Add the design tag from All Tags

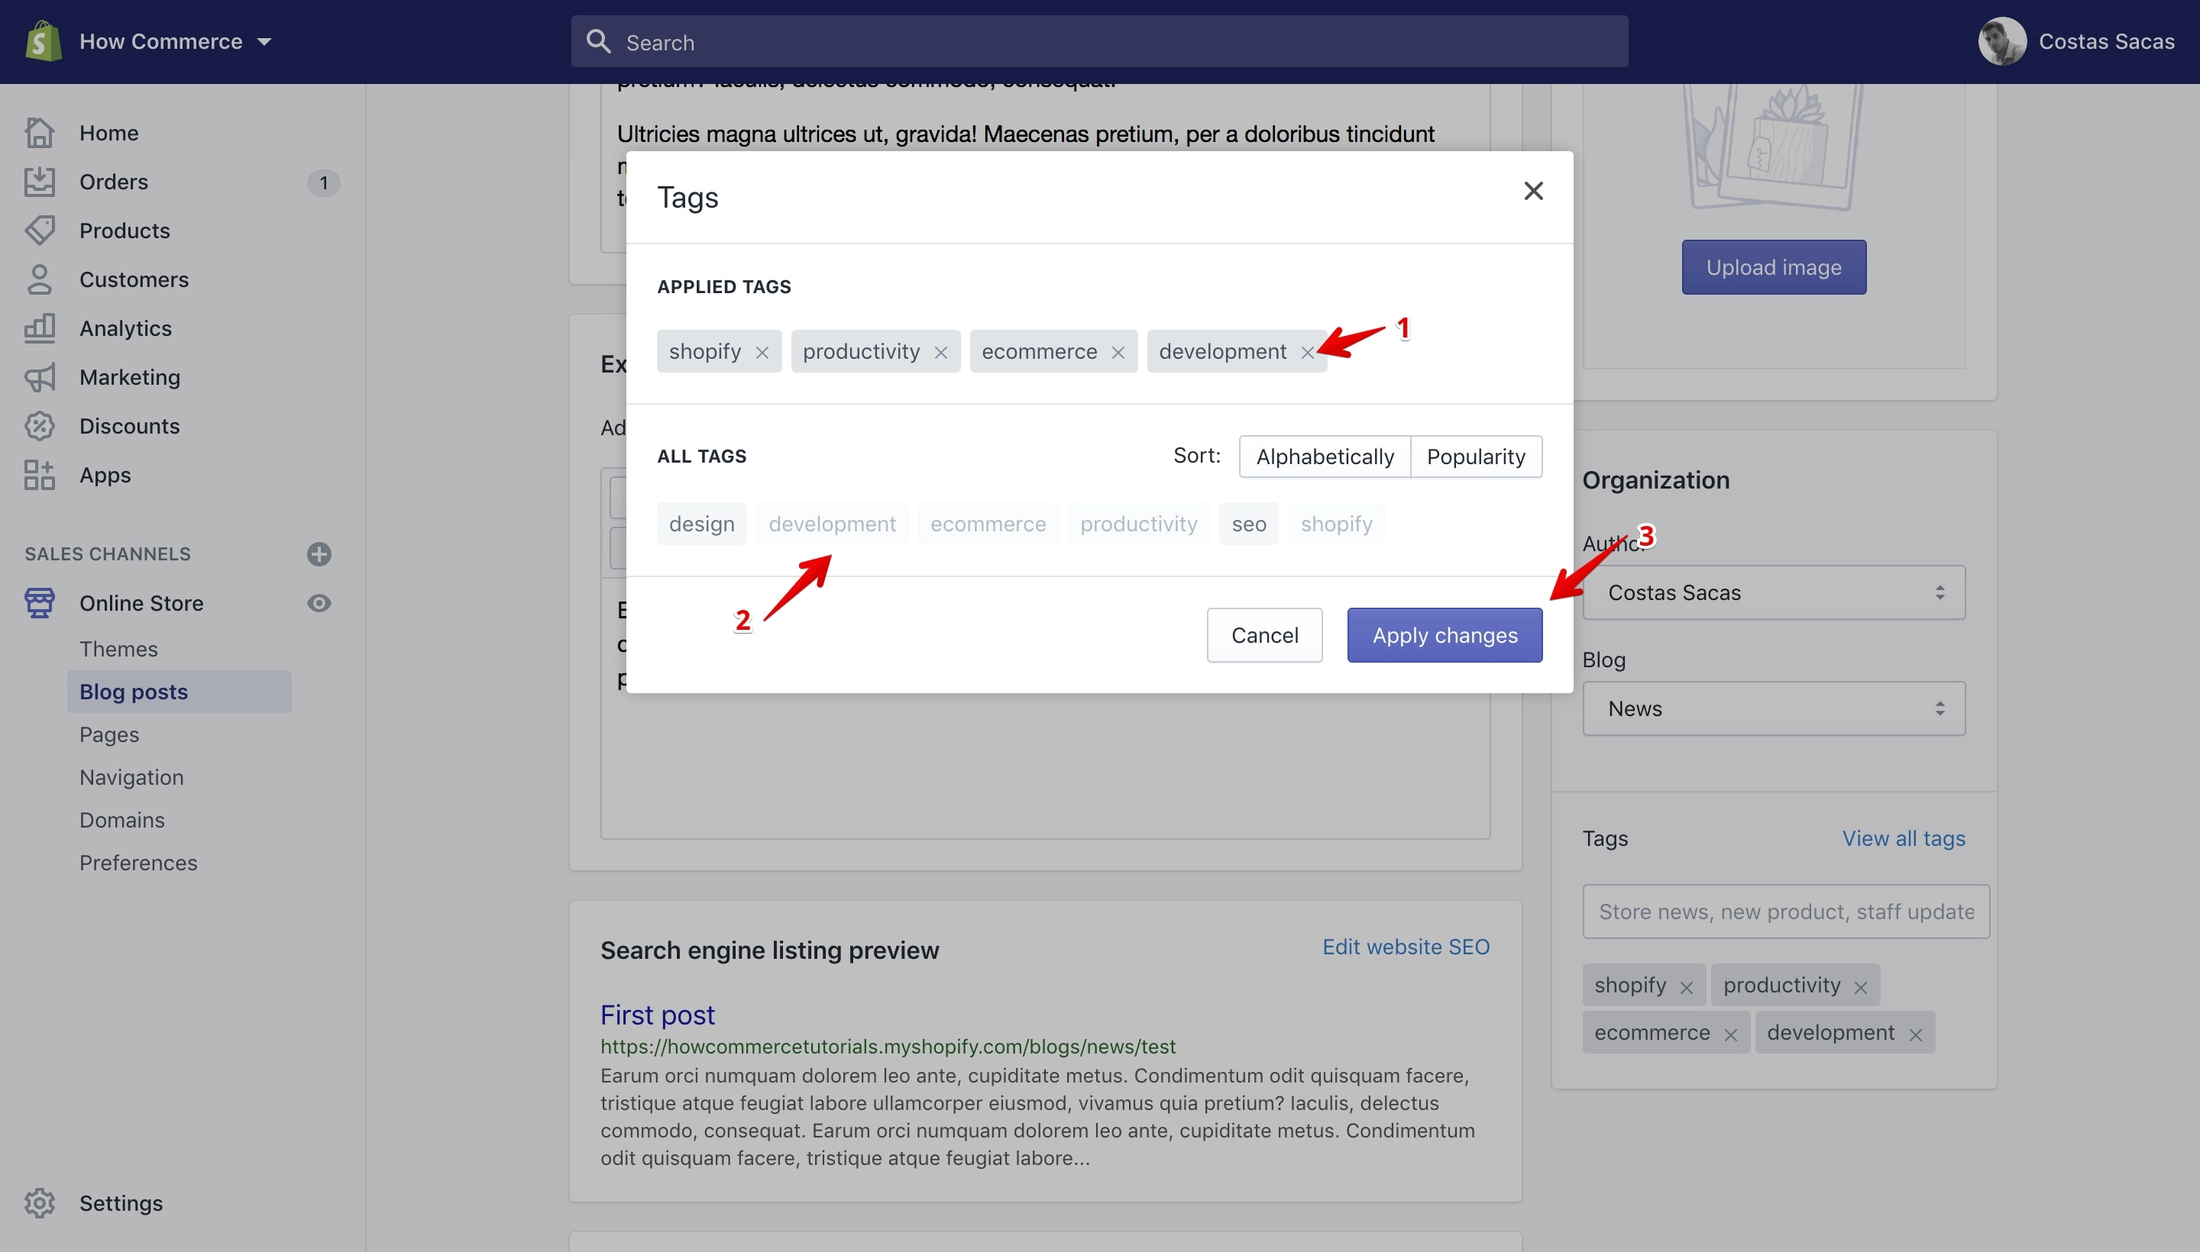(x=702, y=524)
